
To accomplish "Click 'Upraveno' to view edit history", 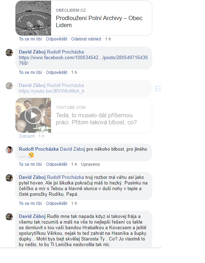I will click(90, 164).
